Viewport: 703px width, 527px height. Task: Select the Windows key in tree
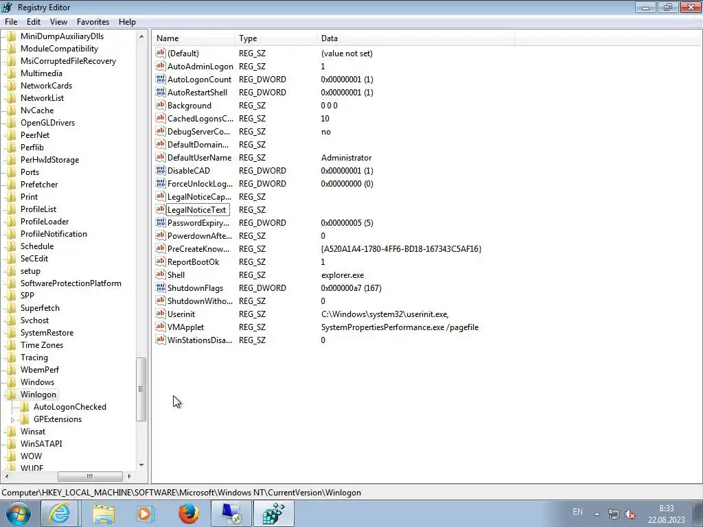pos(37,382)
